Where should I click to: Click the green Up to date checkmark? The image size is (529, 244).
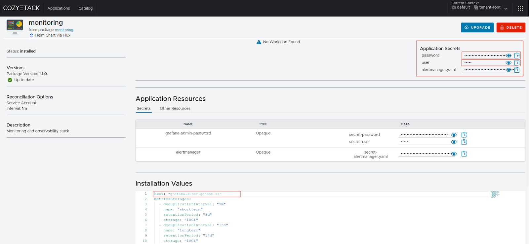pos(10,80)
